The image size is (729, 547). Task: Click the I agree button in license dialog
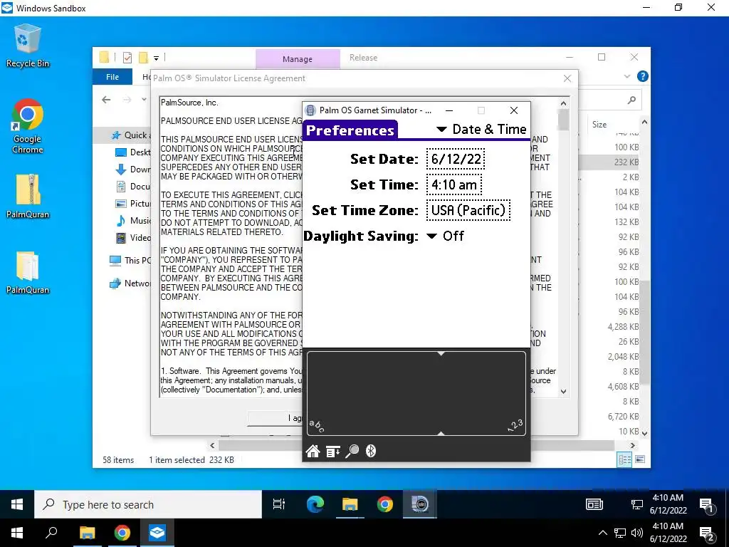point(276,418)
